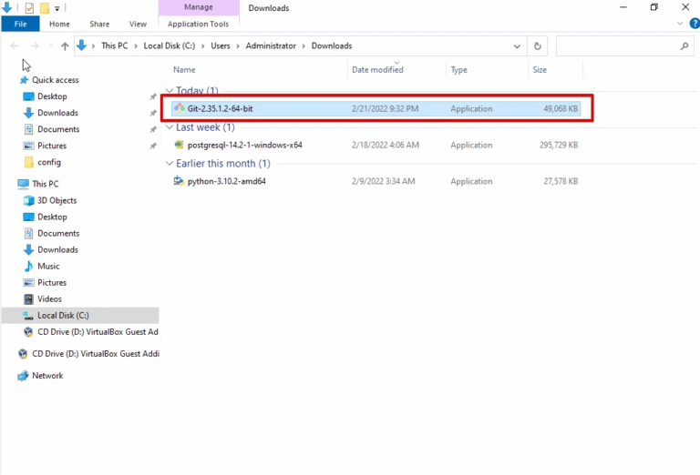This screenshot has width=700, height=475.
Task: Click the search magnifier icon
Action: point(685,45)
